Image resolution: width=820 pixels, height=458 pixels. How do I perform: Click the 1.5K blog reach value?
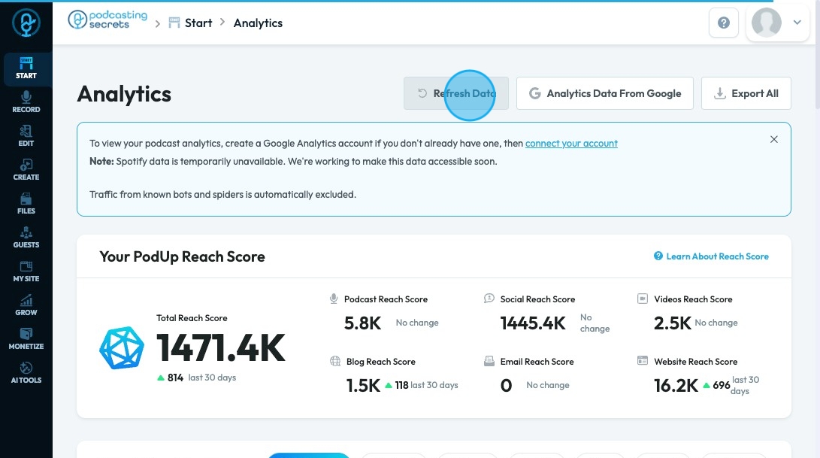(x=363, y=385)
